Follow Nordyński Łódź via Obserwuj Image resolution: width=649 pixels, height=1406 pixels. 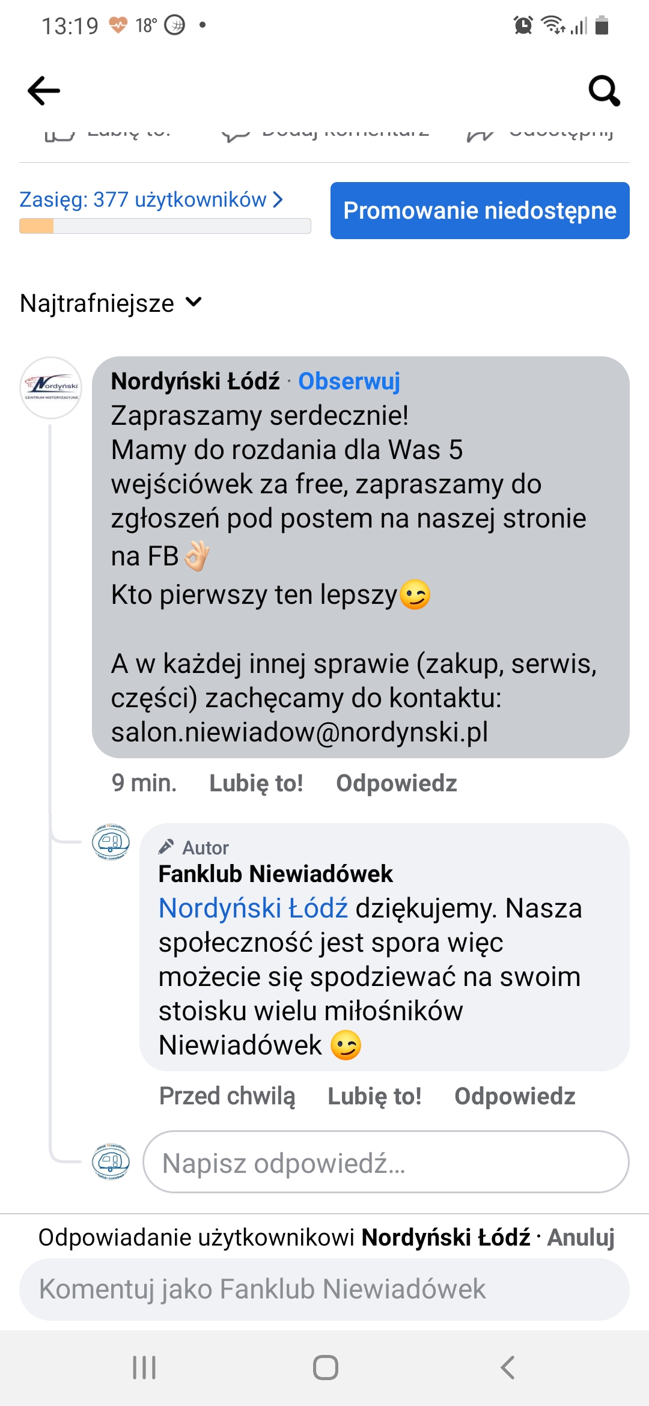(349, 381)
